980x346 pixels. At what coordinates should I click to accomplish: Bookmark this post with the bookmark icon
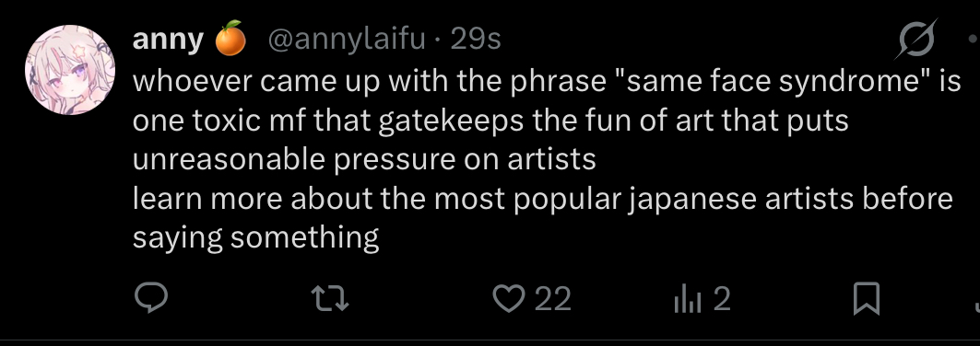click(867, 299)
